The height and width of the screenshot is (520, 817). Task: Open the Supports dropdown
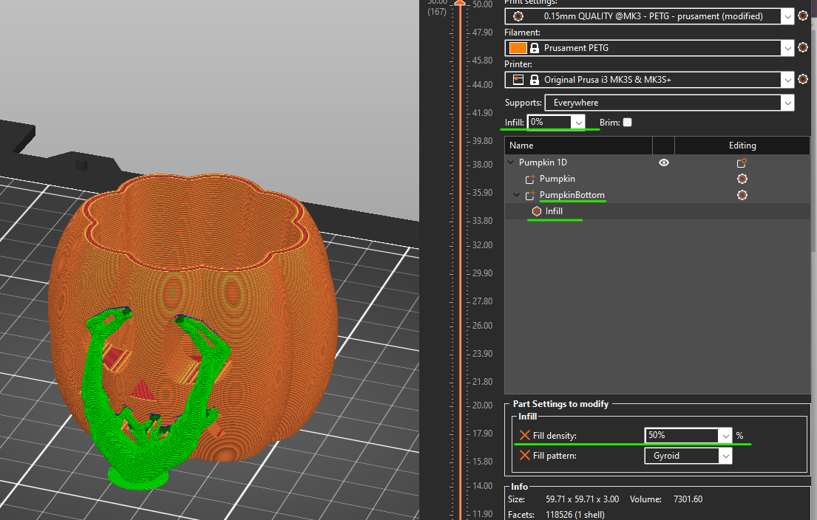[787, 103]
